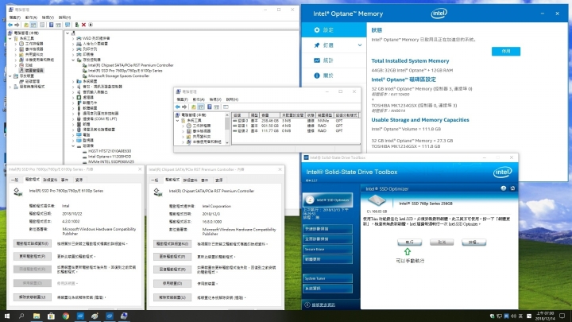Click green update driver icon in main toolbar
The height and width of the screenshot is (322, 572).
(76, 25)
